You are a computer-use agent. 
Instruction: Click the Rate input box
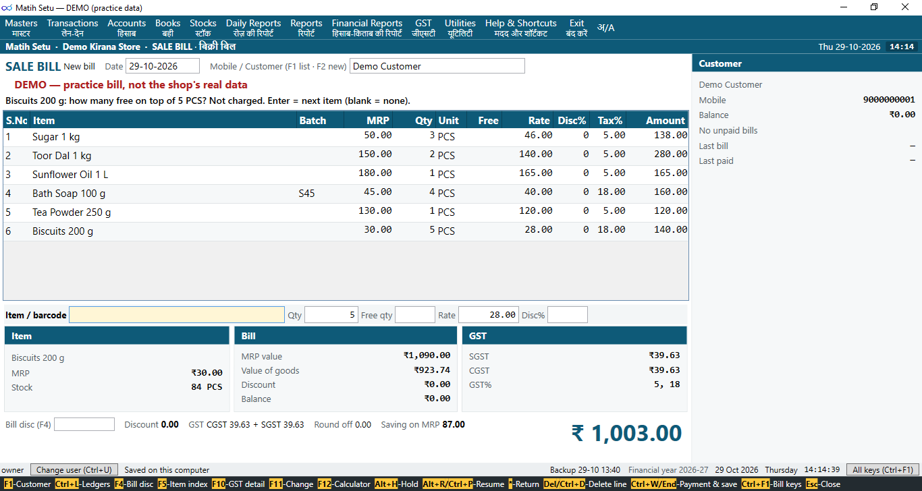pos(489,315)
